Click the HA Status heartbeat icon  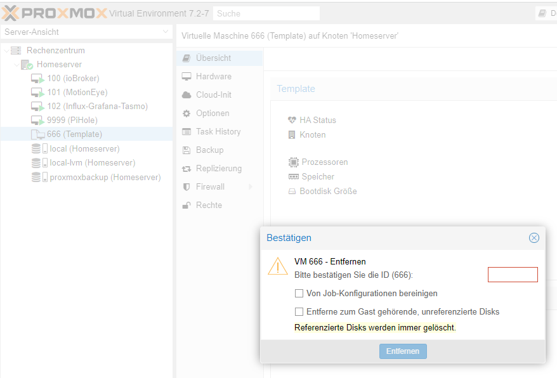click(x=292, y=120)
